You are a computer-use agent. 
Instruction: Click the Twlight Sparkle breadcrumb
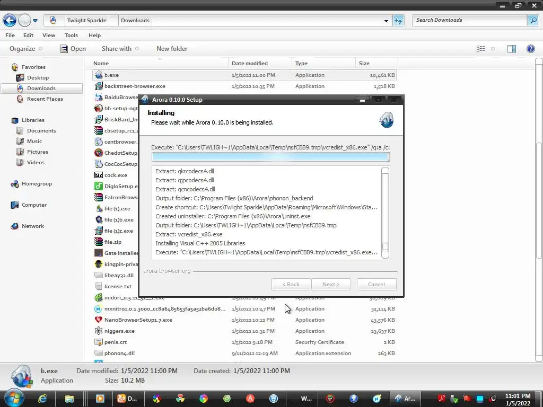[x=86, y=21]
